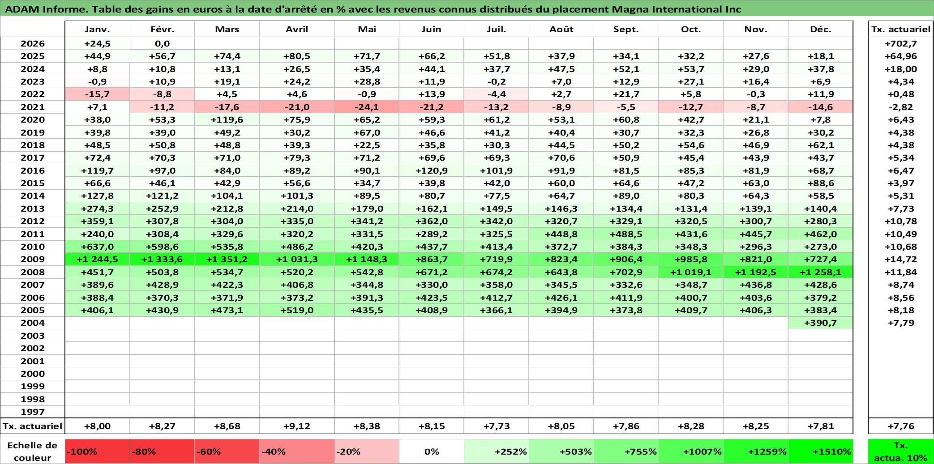Click the +79,3 cell in 2017

[x=297, y=158]
